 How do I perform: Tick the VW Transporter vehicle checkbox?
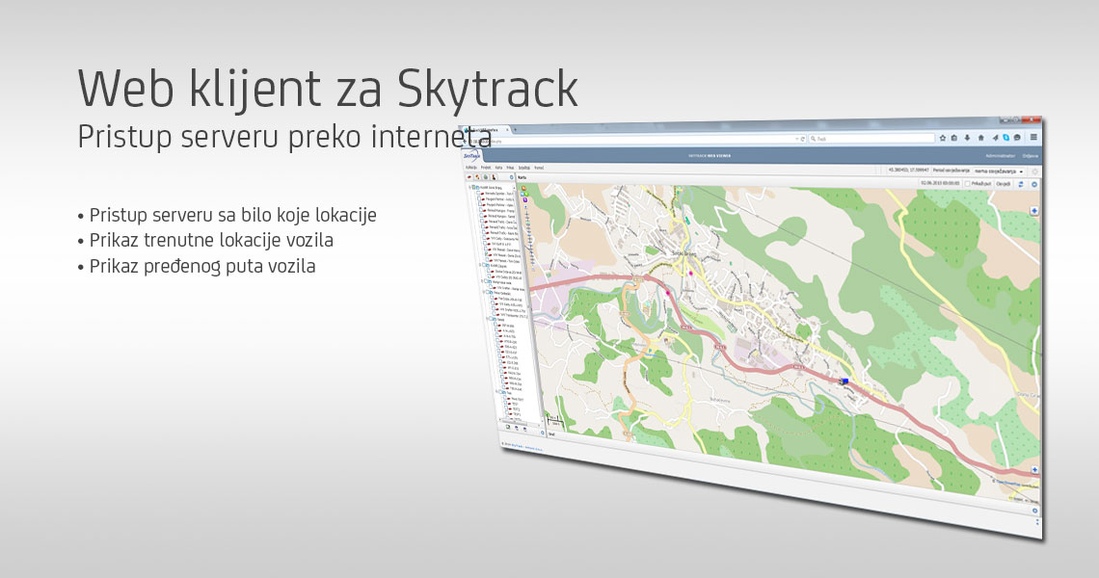(x=495, y=313)
